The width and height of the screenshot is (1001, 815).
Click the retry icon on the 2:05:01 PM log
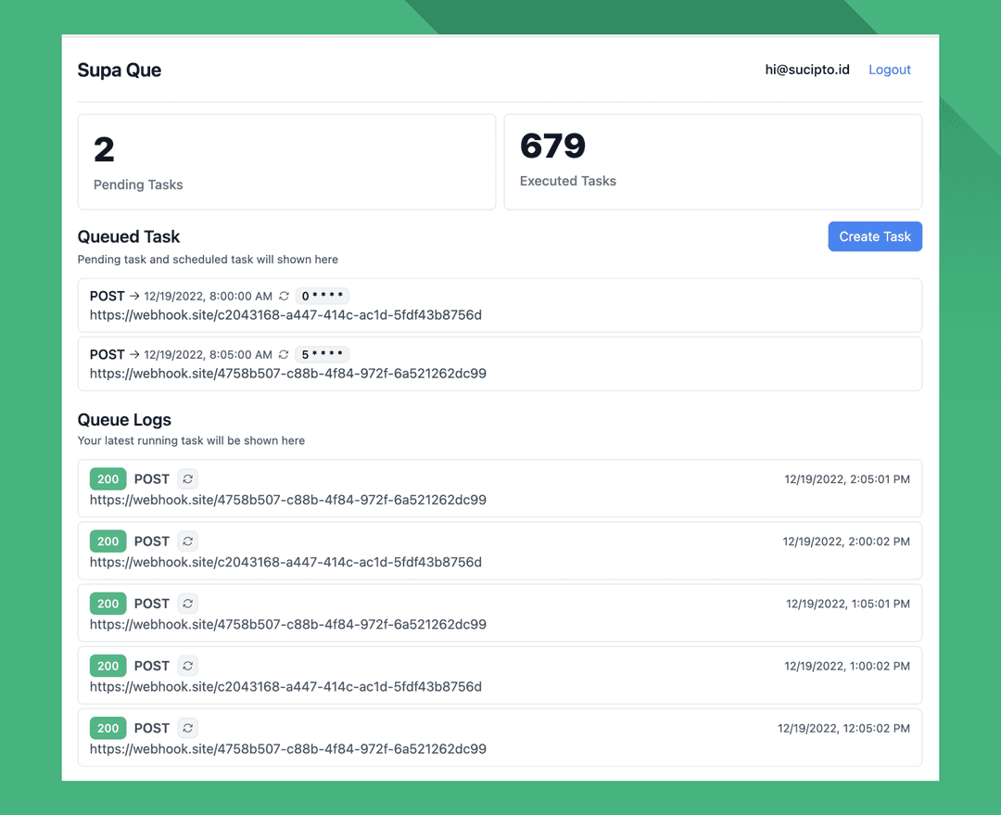[187, 478]
